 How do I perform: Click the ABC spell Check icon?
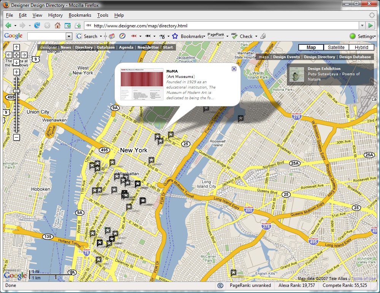pos(234,36)
